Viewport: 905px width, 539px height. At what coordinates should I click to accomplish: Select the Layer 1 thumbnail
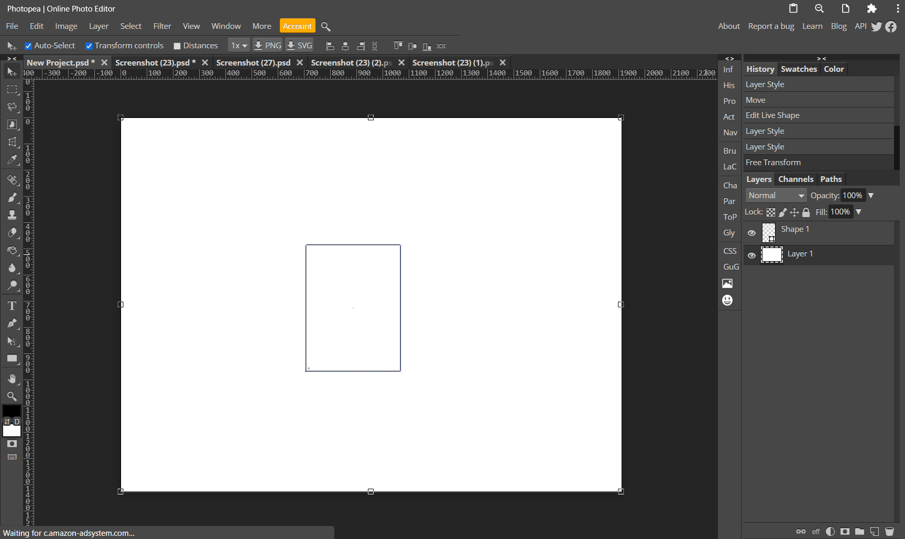point(771,254)
